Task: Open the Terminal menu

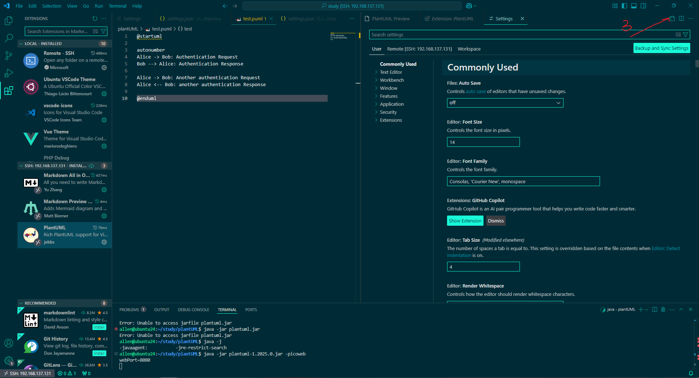Action: pos(117,6)
